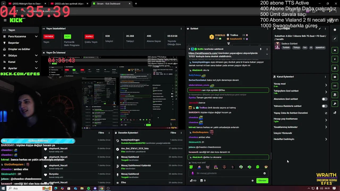Click the Kicks infinity balance icon below the chat
Image resolution: width=340 pixels, height=191 pixels.
193,181
